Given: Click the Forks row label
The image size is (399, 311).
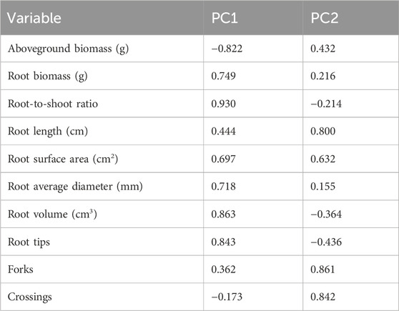Looking at the screenshot, I should click(x=20, y=270).
